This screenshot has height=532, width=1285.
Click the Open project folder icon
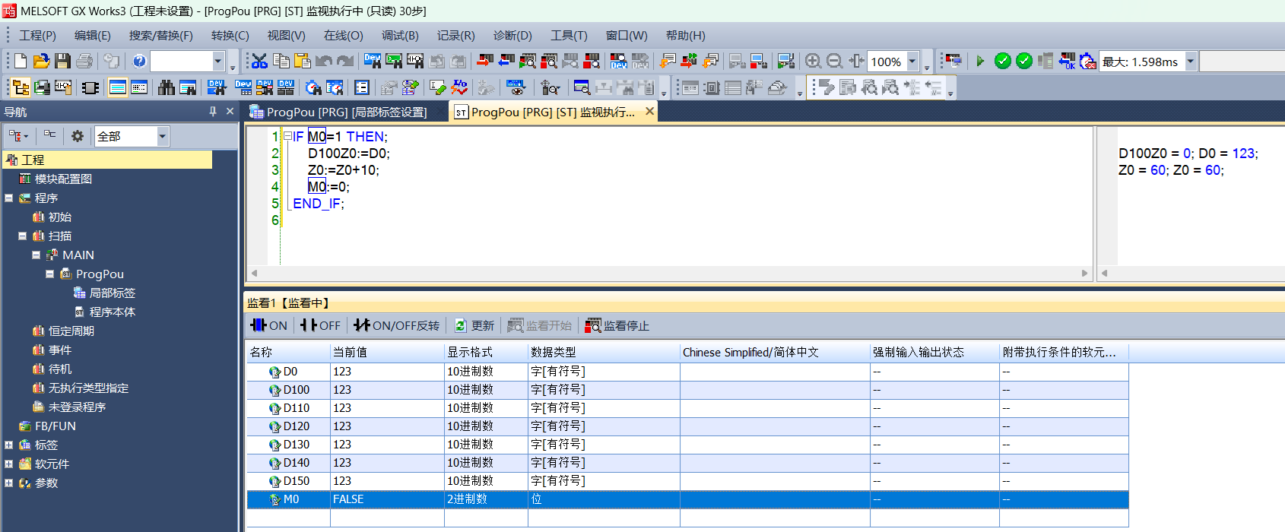tap(42, 61)
